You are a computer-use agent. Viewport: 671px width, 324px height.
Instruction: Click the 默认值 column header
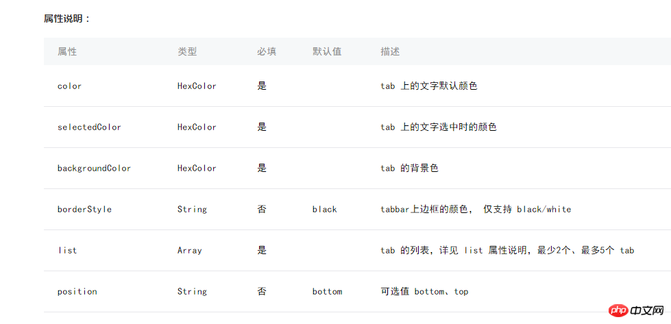327,51
